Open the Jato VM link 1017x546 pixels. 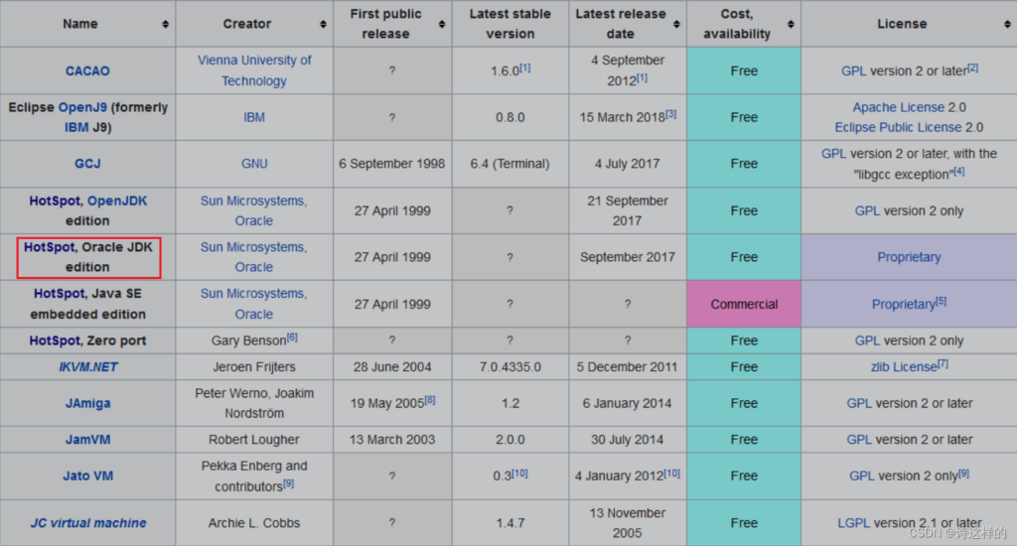tap(87, 476)
